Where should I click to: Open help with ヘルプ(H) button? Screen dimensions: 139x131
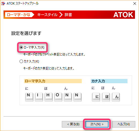124,124
